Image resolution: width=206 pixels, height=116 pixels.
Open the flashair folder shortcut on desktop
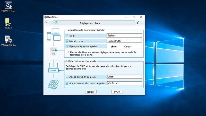click(x=8, y=23)
